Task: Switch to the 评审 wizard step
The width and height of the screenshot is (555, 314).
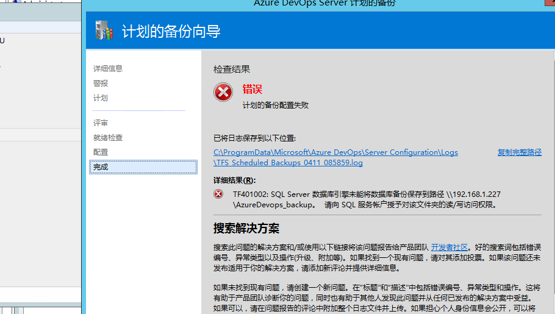Action: coord(101,123)
